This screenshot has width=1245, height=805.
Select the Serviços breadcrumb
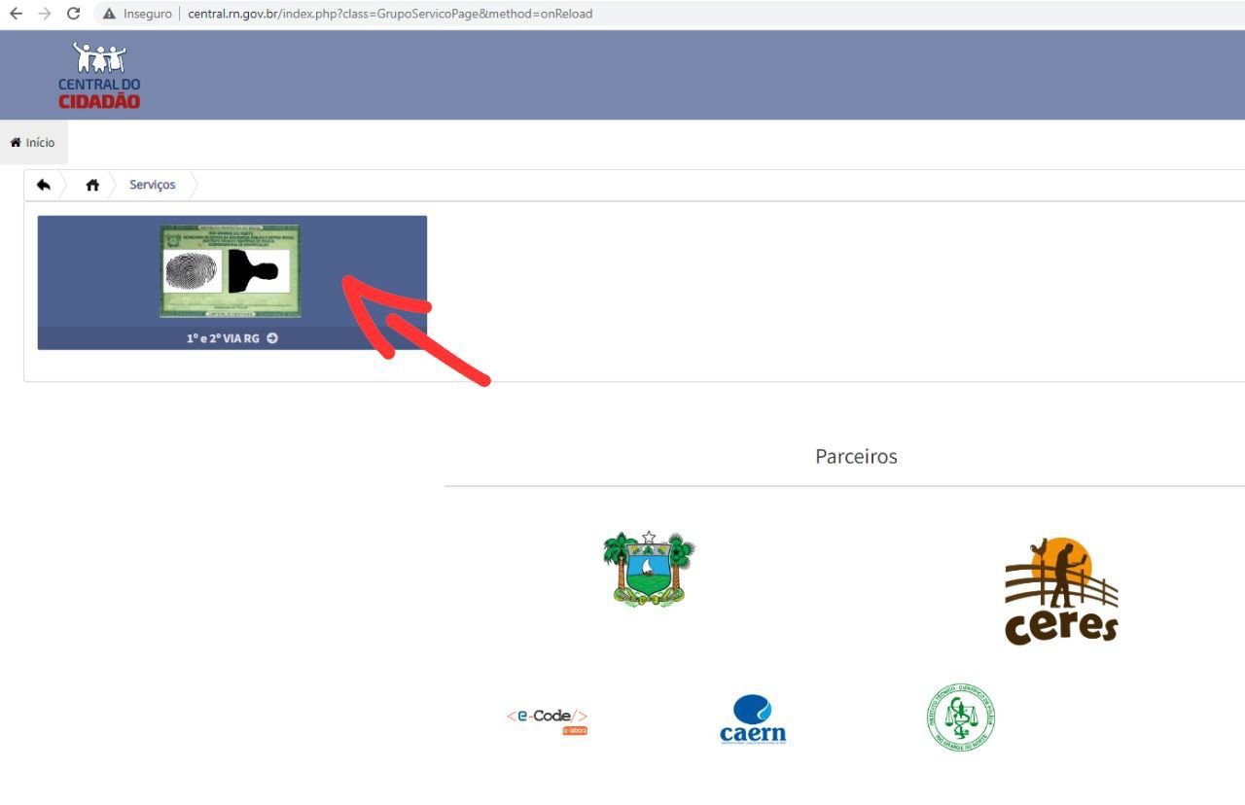(153, 185)
